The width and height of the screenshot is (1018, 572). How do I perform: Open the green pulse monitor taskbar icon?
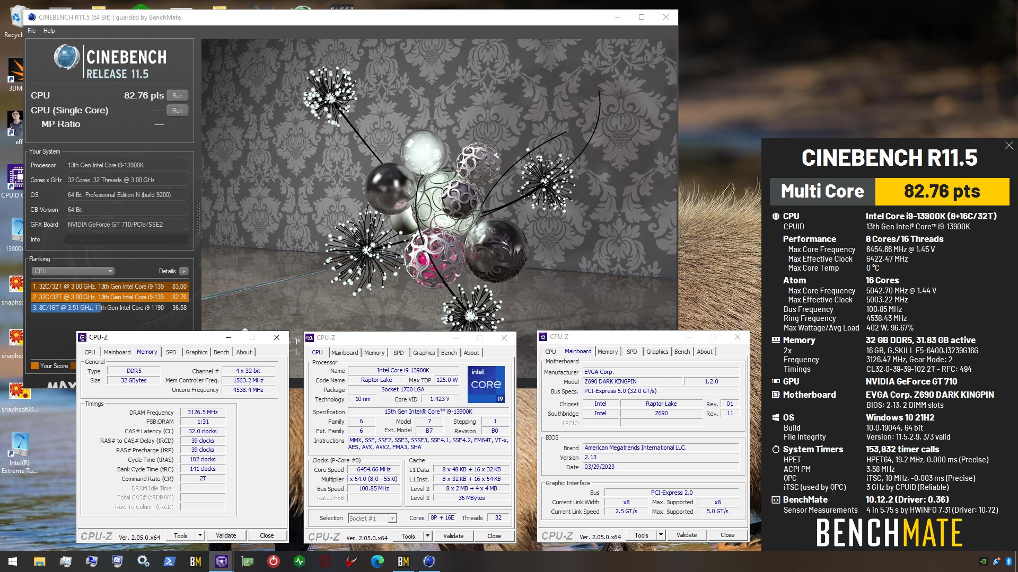(299, 561)
